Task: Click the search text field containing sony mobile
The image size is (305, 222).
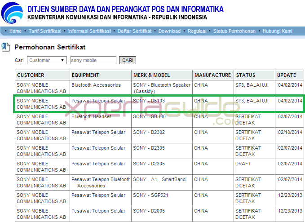Action: click(x=93, y=60)
